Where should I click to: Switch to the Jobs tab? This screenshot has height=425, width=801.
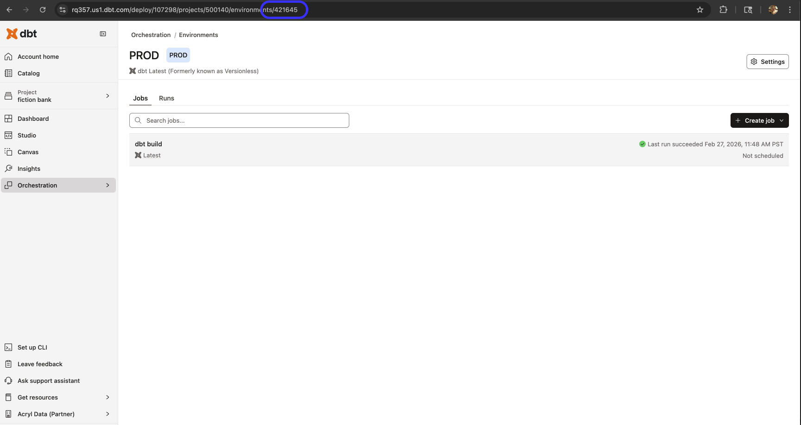(140, 98)
